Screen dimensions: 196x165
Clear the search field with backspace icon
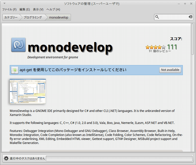click(x=190, y=17)
